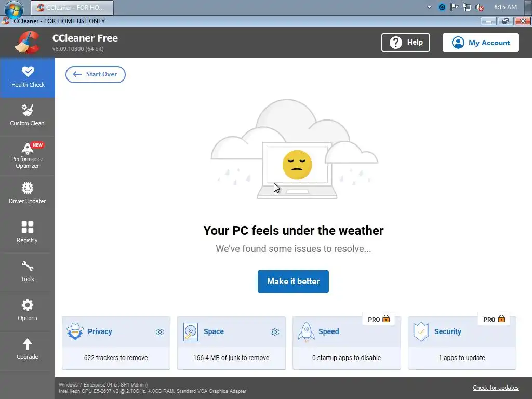The image size is (532, 399).
Task: Open the Tools section
Action: point(28,272)
